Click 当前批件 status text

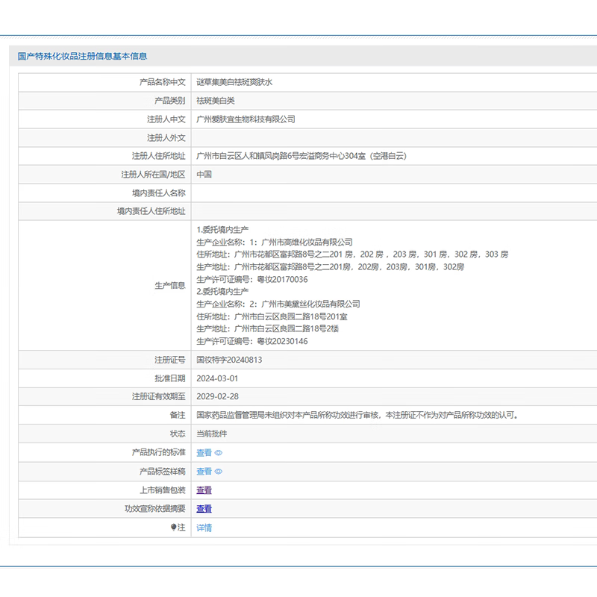click(211, 434)
